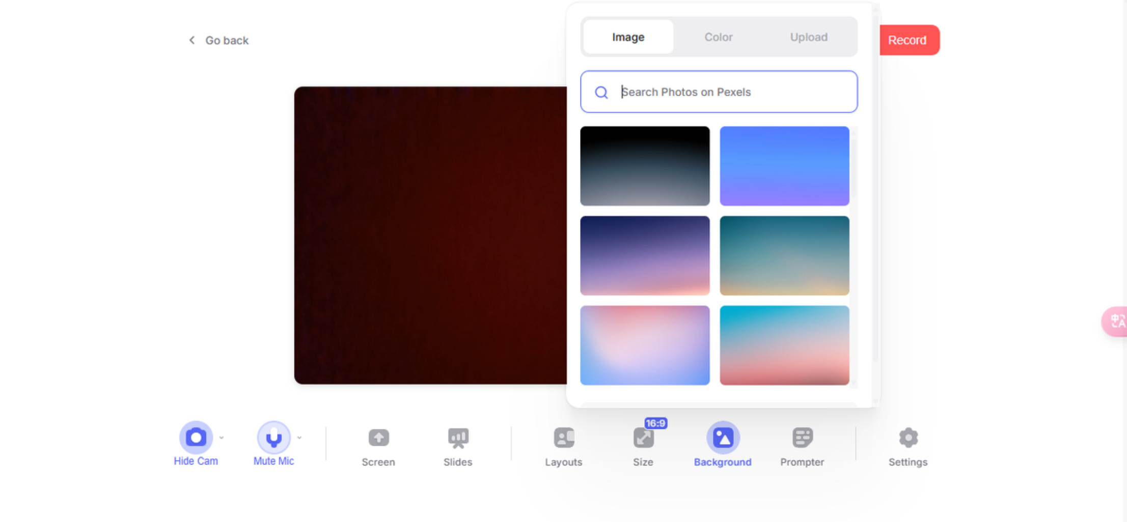Image resolution: width=1127 pixels, height=522 pixels.
Task: Select the blue gradient background swatch
Action: tap(784, 166)
